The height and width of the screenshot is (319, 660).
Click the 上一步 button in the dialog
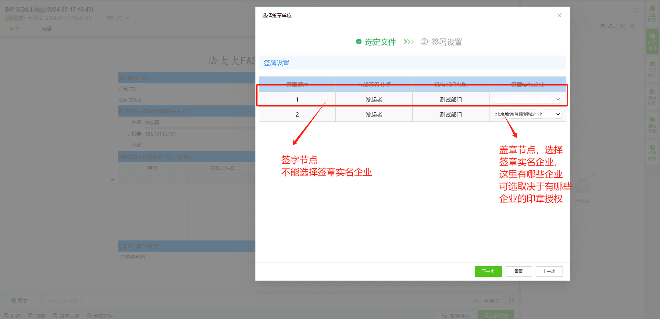[549, 271]
